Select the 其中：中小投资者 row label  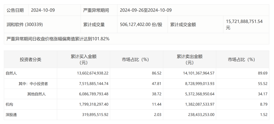[x=33, y=84]
